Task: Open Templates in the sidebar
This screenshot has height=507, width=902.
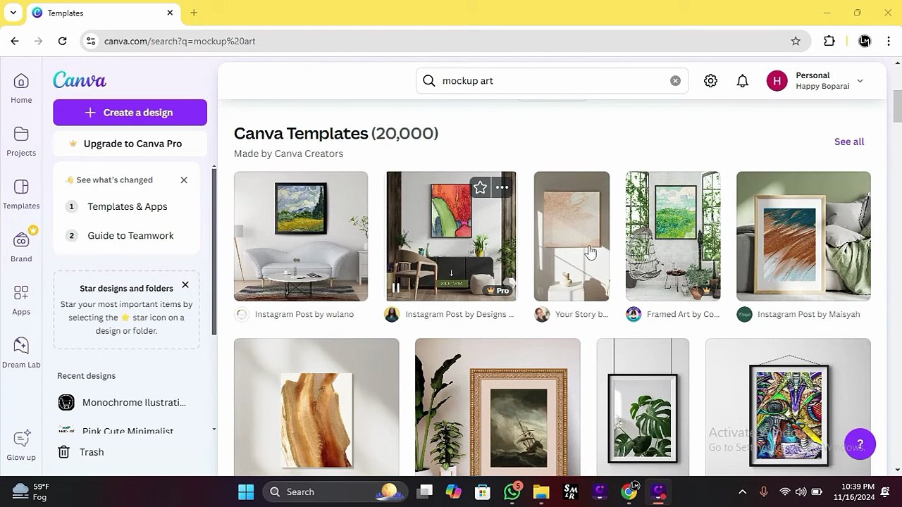Action: 21,194
